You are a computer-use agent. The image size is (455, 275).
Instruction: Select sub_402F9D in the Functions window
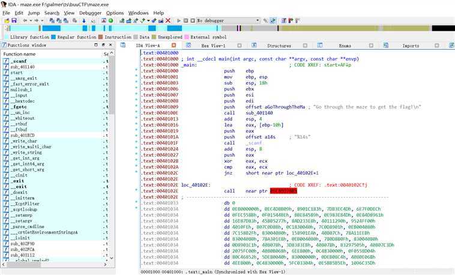tap(55, 244)
